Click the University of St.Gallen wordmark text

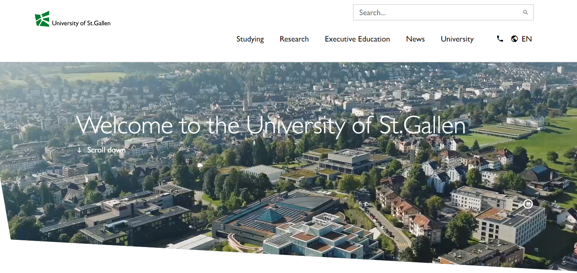click(x=81, y=23)
